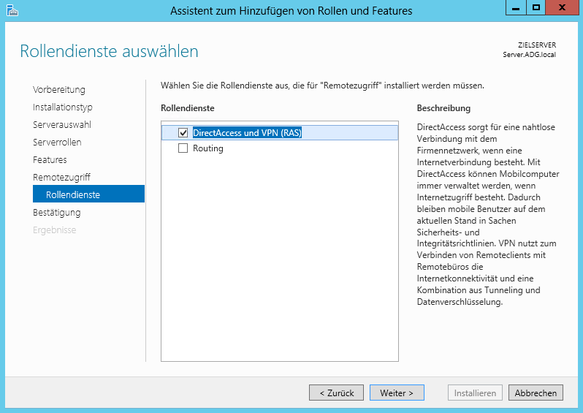
Task: Proceed with the Weiter button
Action: click(397, 393)
